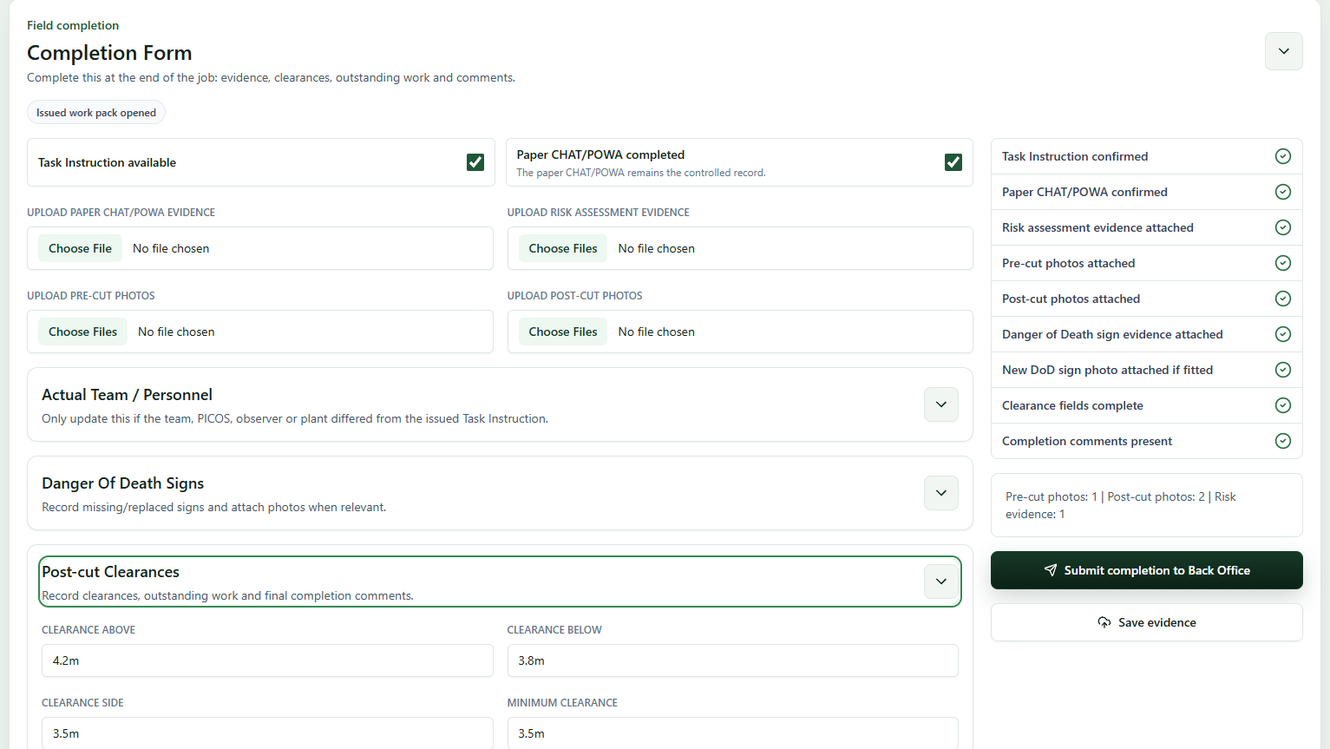Viewport: 1330px width, 749px height.
Task: Click the Paper CHAT/POWA confirmed check icon
Action: [1283, 192]
